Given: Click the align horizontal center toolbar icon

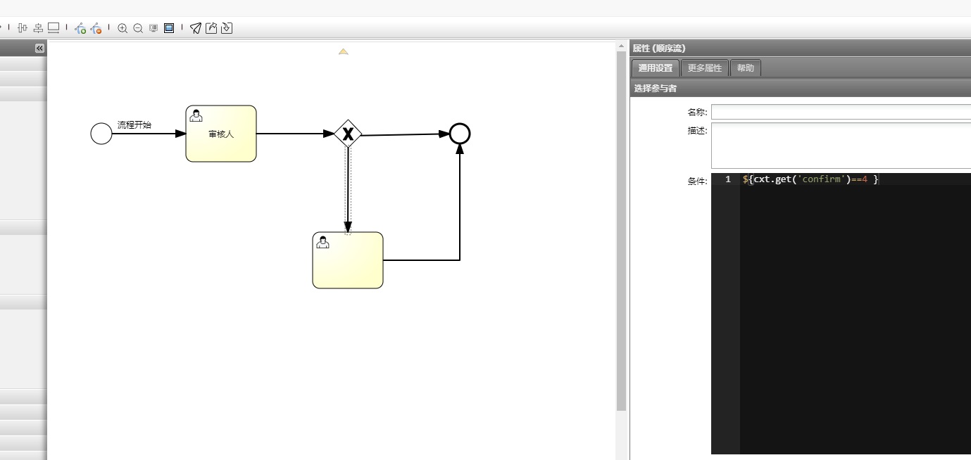Looking at the screenshot, I should pos(23,28).
